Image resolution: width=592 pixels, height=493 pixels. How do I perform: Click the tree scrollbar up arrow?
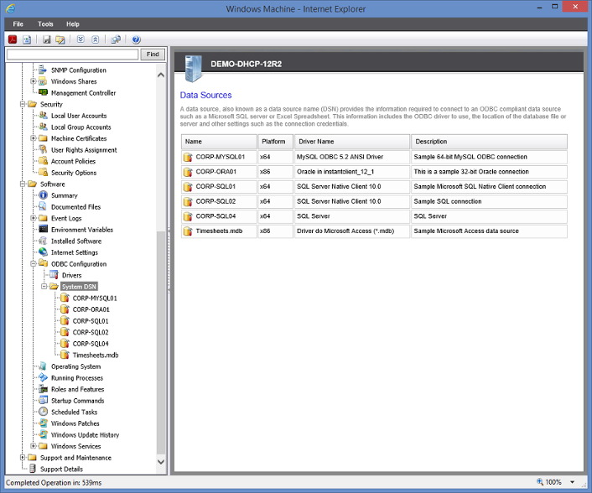[x=161, y=75]
